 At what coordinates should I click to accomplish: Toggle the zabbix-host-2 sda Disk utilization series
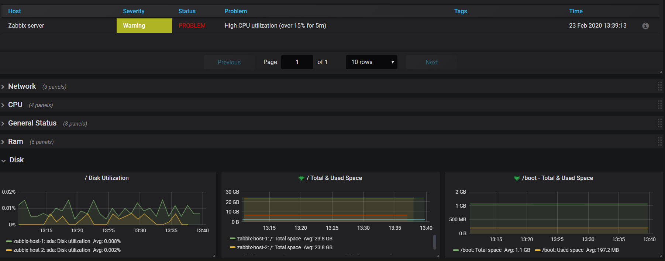point(52,250)
